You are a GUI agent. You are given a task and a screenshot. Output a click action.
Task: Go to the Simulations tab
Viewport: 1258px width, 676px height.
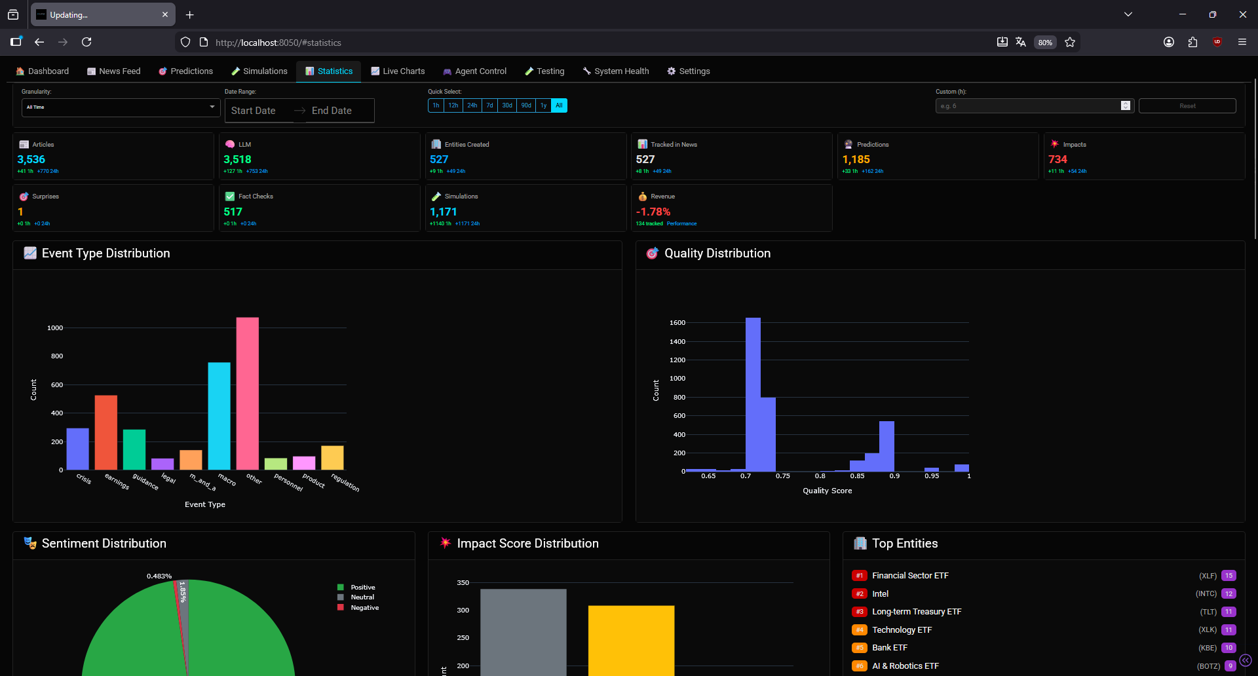click(x=259, y=71)
